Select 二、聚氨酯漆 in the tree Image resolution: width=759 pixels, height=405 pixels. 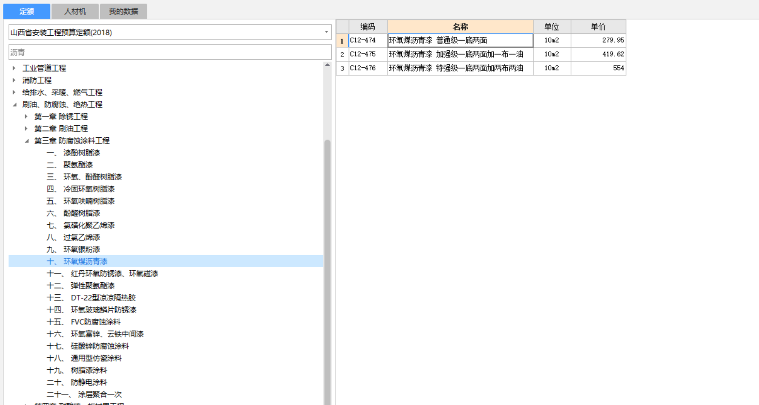(x=70, y=165)
